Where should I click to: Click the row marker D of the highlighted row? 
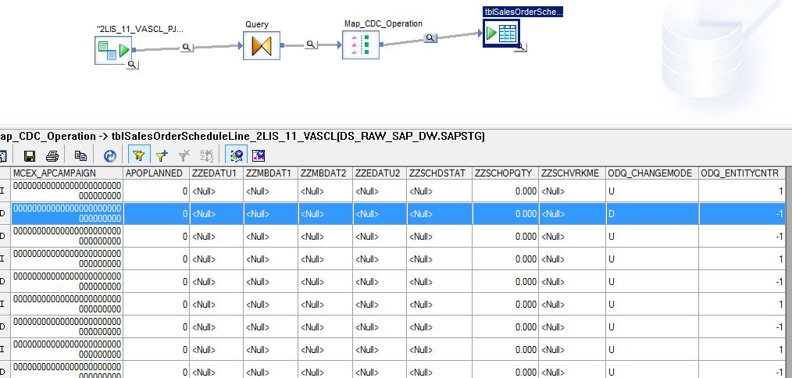pos(4,214)
